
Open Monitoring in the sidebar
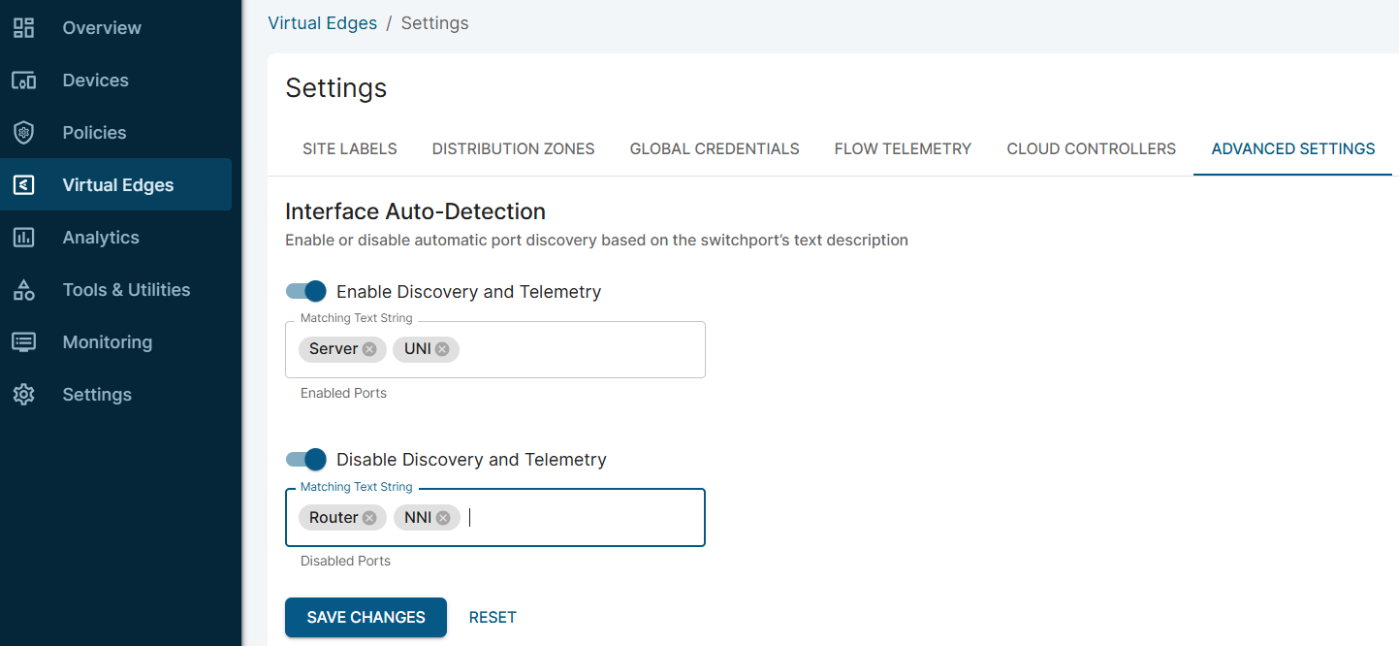pos(115,342)
